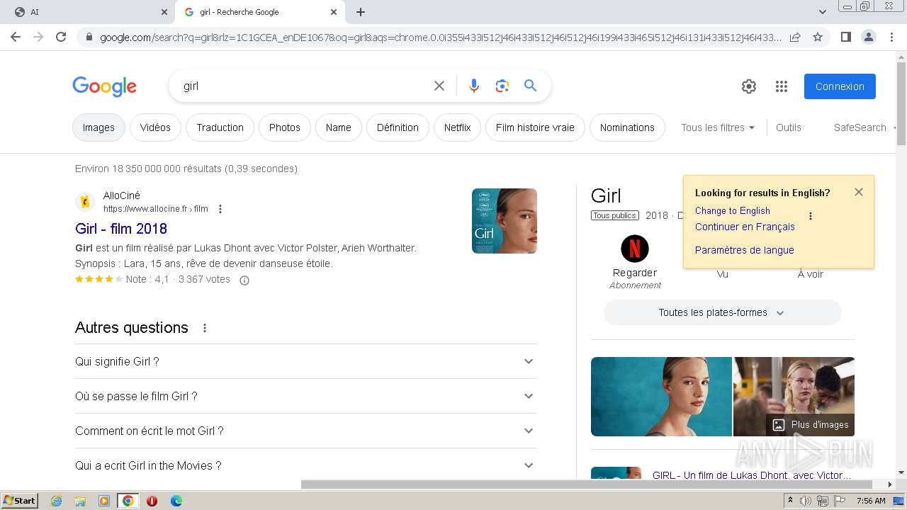The image size is (907, 510).
Task: Click Continuer en Français link
Action: click(745, 227)
